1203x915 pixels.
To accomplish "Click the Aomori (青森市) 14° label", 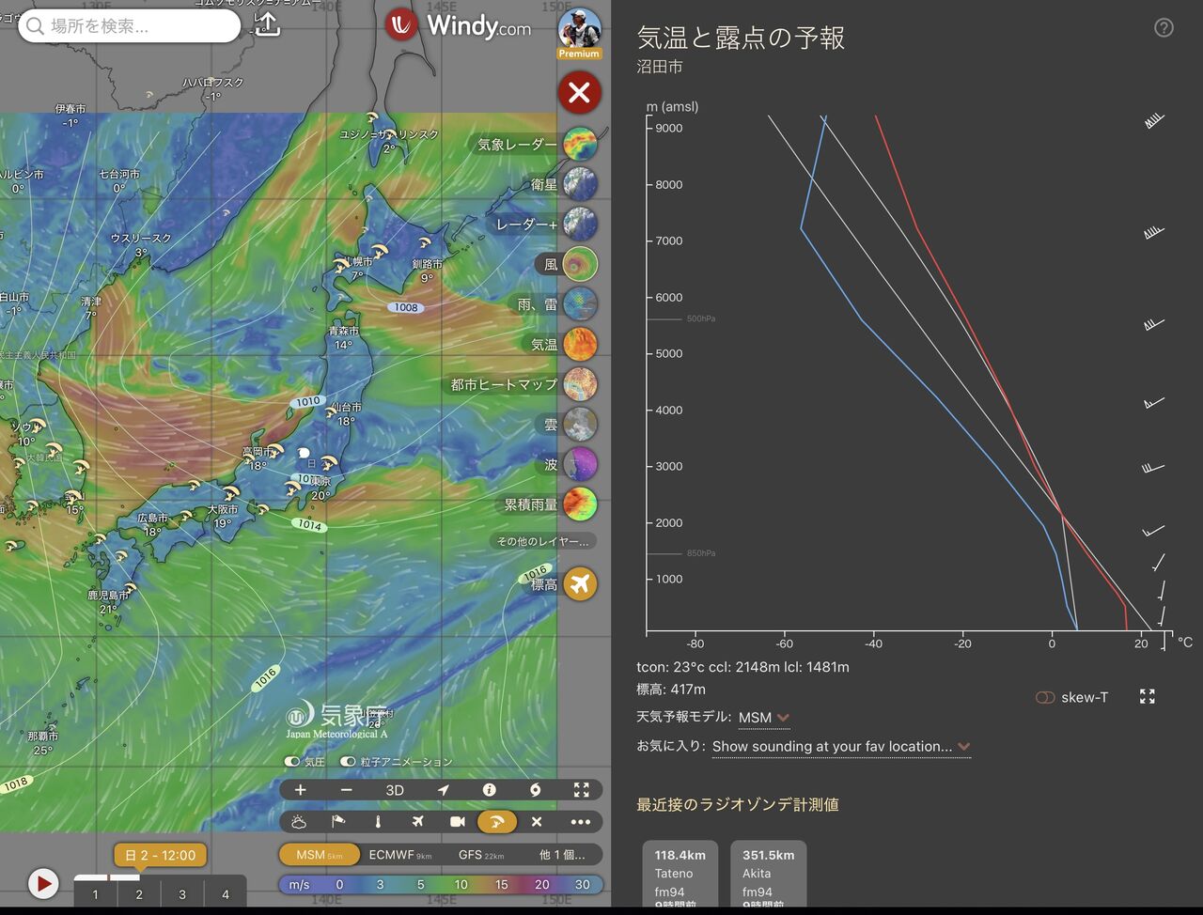I will coord(344,338).
